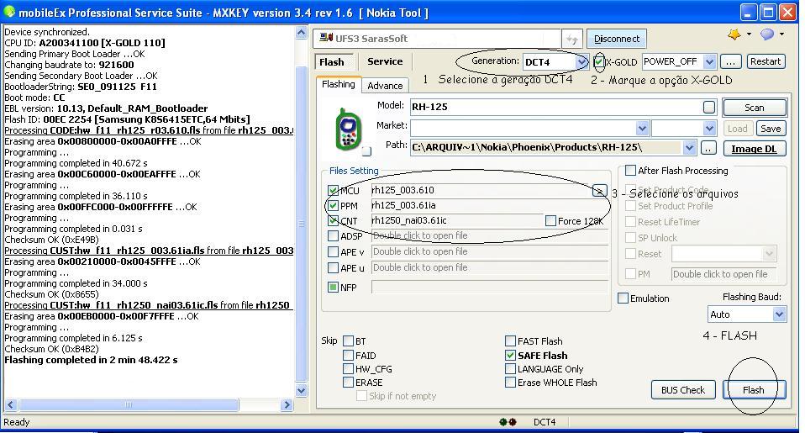The image size is (805, 433).
Task: Open the POWER_OFF dropdown
Action: pos(709,61)
